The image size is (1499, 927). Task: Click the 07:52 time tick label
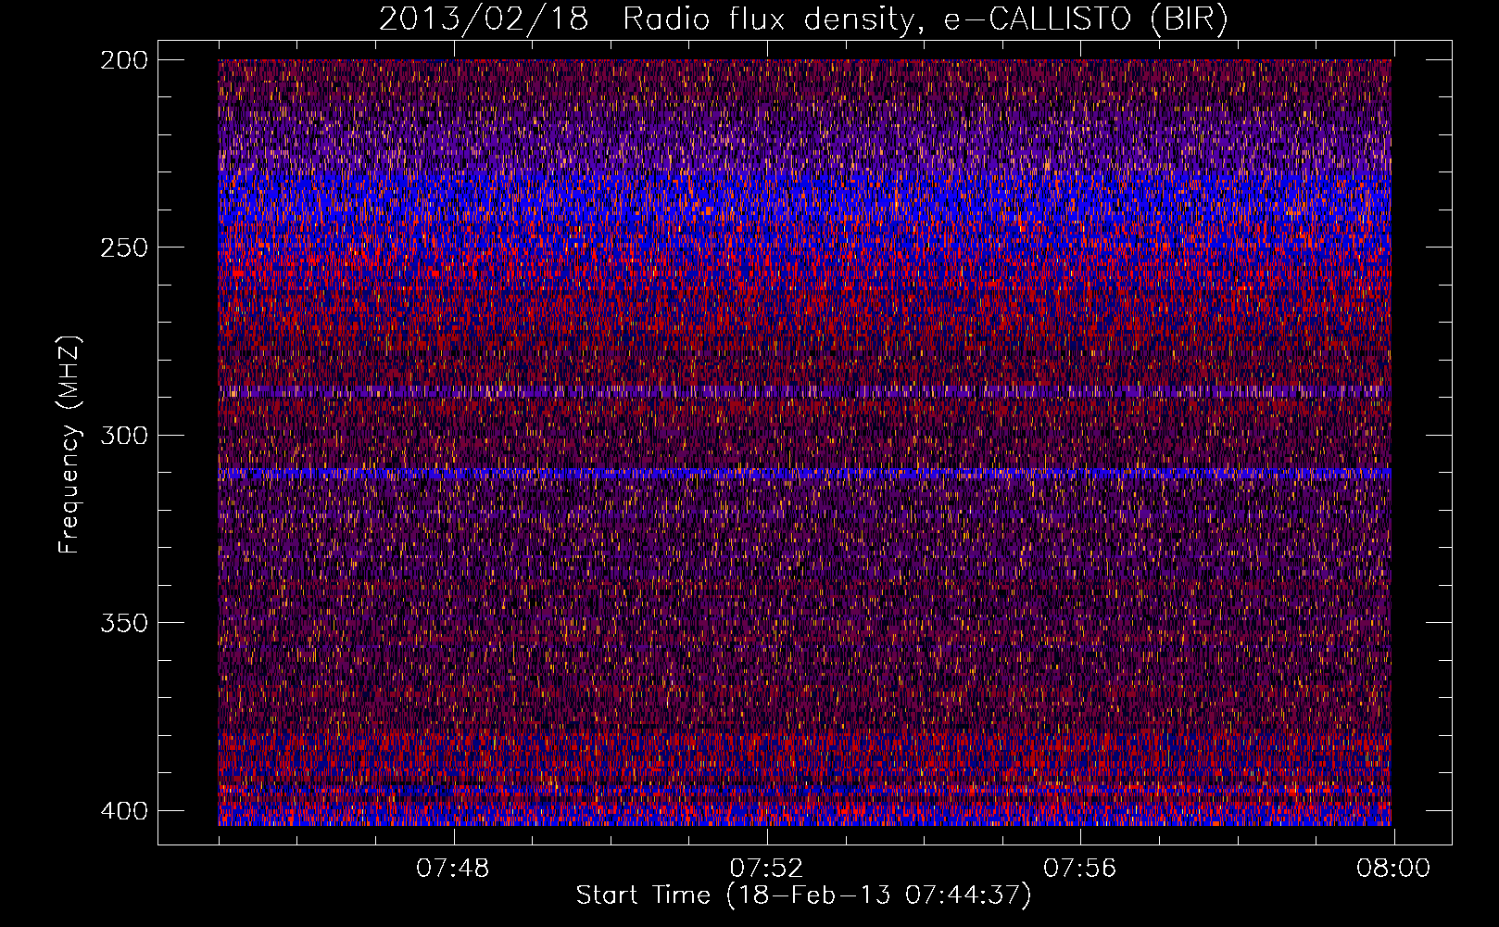(x=766, y=869)
